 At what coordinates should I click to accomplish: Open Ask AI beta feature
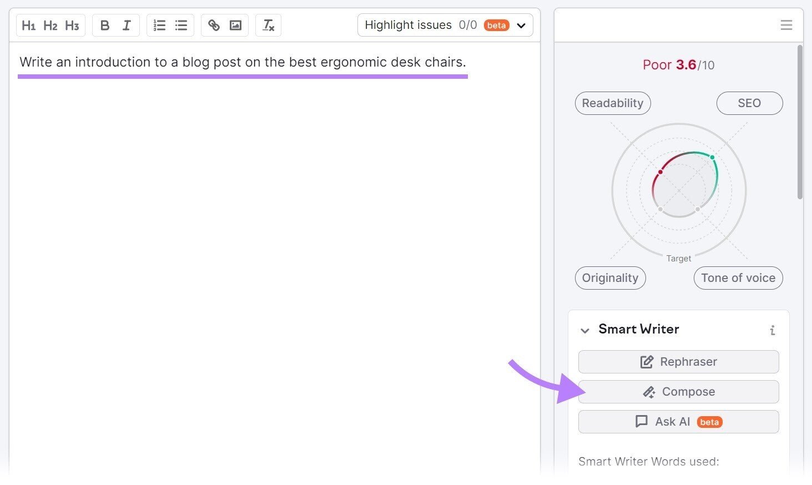[x=678, y=422]
